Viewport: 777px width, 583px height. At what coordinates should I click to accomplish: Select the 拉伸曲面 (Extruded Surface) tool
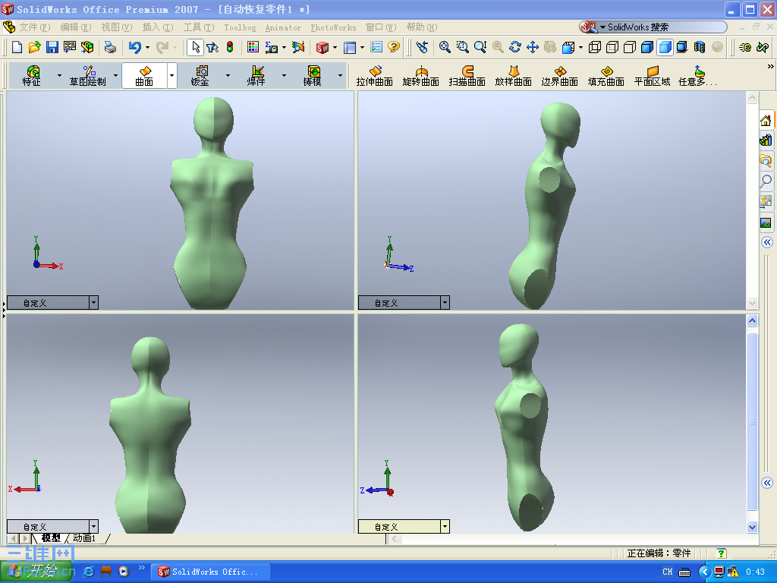pos(377,74)
